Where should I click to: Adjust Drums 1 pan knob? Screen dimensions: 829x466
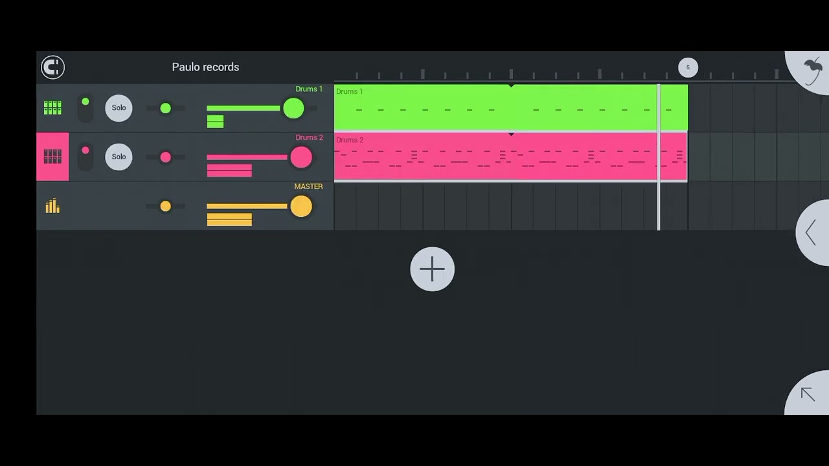point(165,108)
